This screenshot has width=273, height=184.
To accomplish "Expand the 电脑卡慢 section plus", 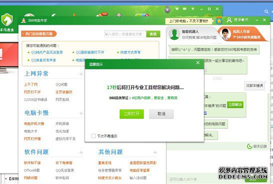I will point(81,113).
